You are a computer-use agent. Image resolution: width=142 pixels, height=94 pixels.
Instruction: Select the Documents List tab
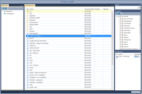pyautogui.click(x=30, y=5)
